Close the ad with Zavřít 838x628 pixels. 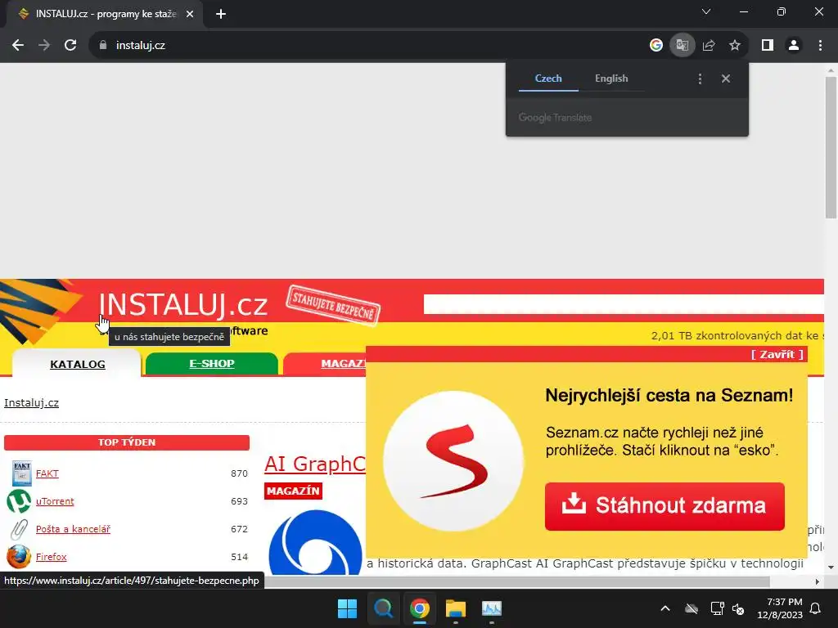click(777, 355)
